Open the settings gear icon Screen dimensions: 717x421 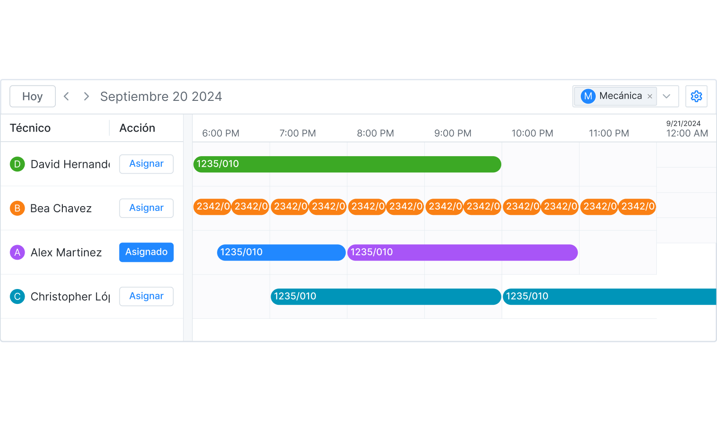[x=696, y=96]
